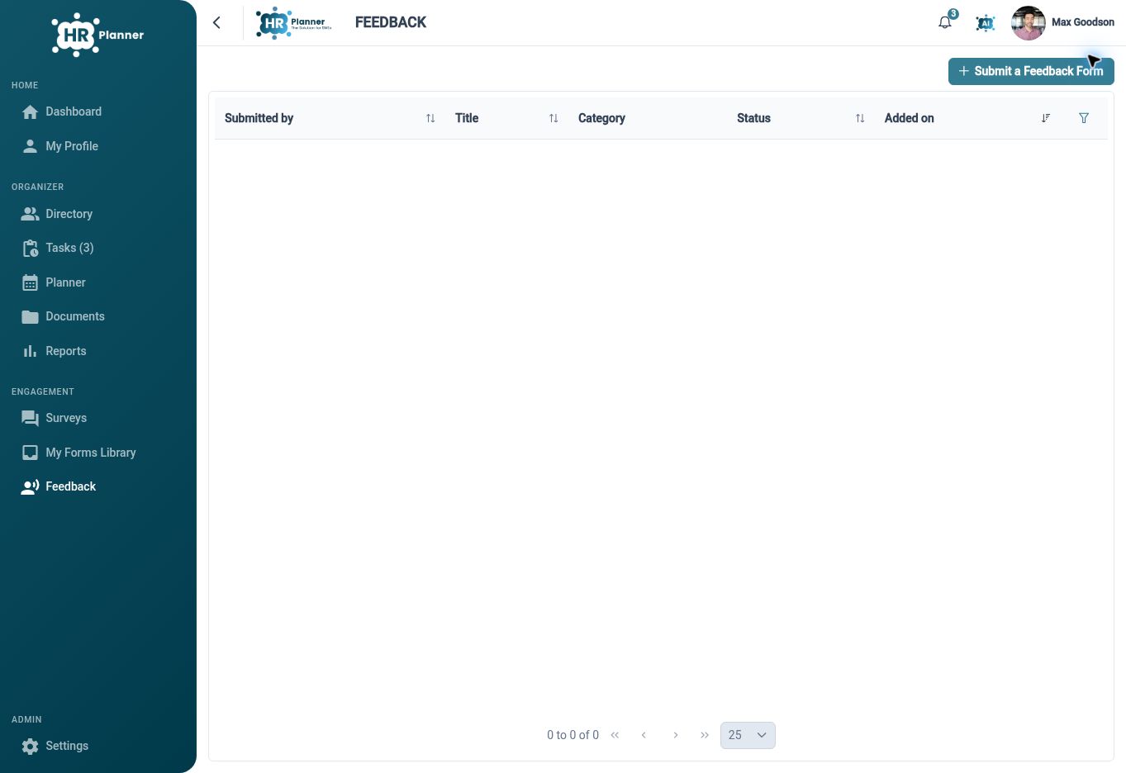Click the HR Planner sidebar logo

tap(97, 35)
